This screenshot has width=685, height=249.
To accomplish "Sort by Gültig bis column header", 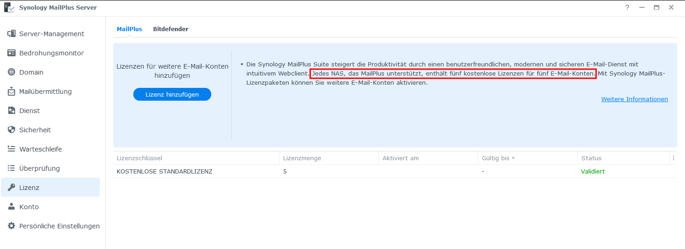I will [496, 158].
